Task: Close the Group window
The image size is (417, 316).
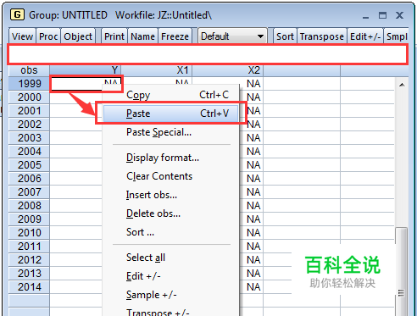Action: pos(399,15)
